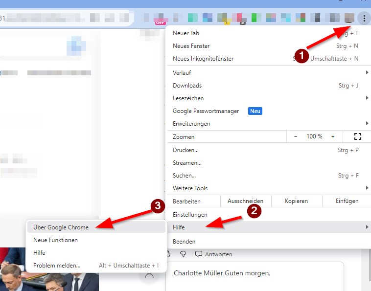Toggle fullscreen mode icon
Screen dimensions: 371x291
point(357,136)
